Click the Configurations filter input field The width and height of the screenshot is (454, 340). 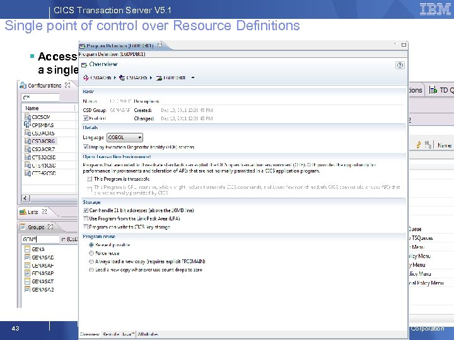(40, 98)
